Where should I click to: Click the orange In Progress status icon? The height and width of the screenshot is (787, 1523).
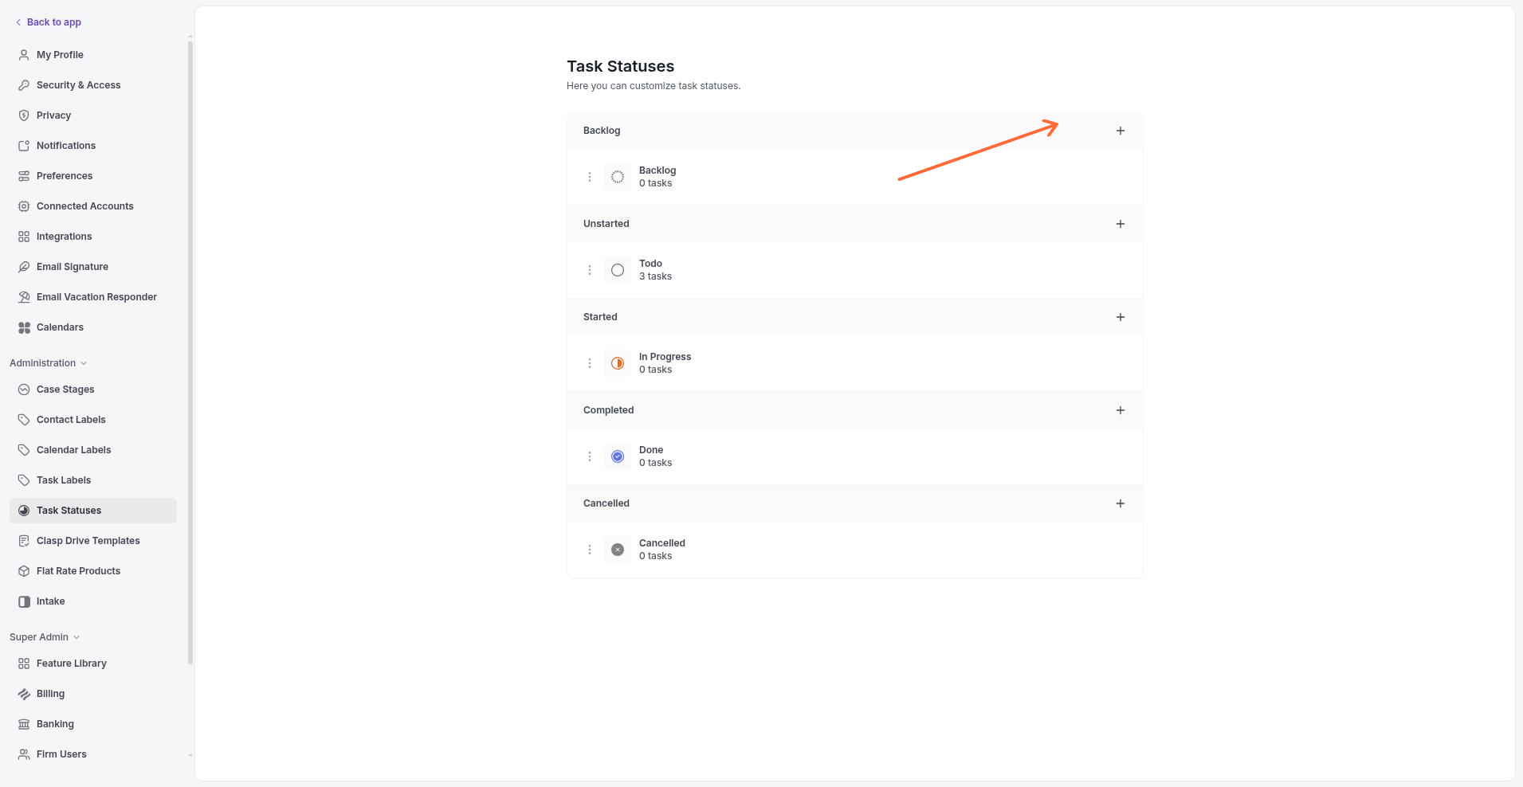[x=618, y=363]
